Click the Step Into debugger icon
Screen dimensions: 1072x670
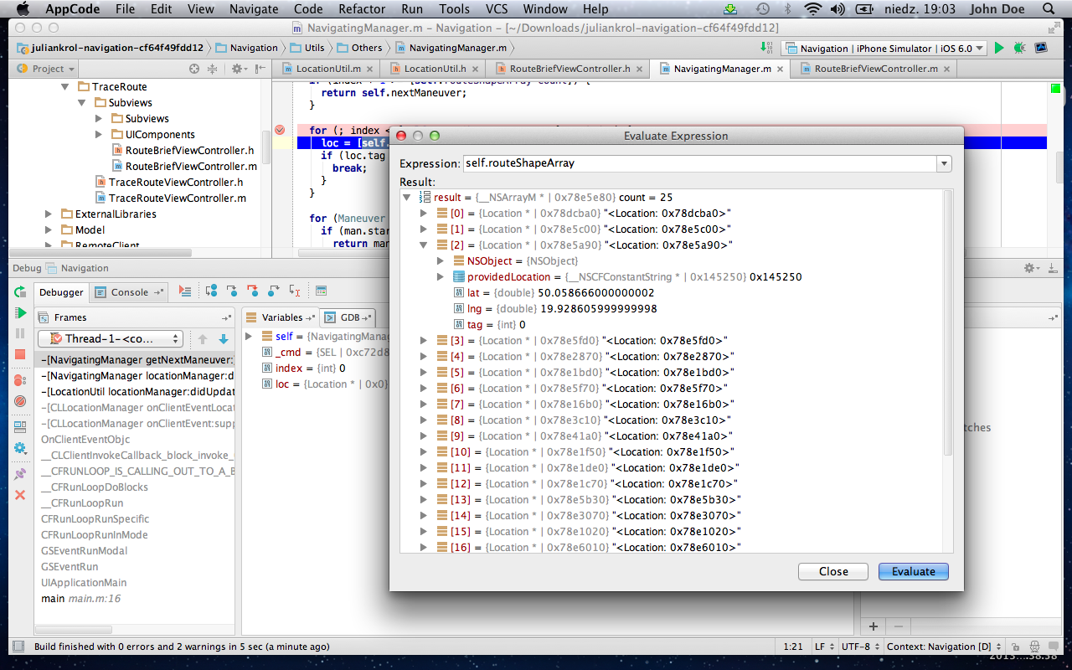pos(232,291)
